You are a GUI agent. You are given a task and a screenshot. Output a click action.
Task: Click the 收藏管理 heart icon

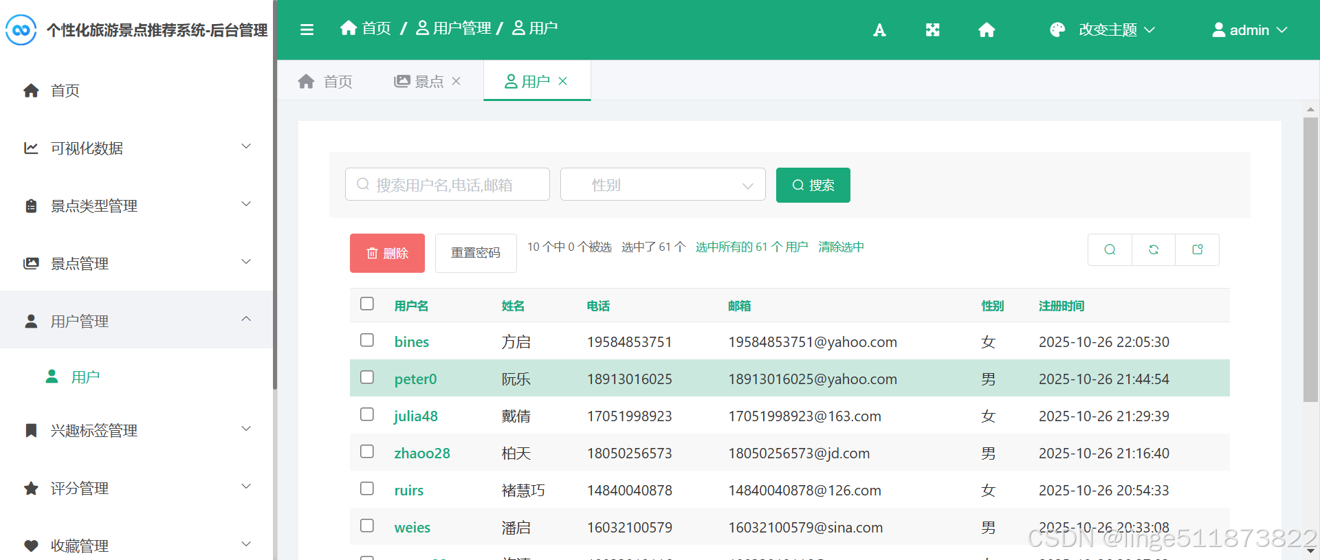[x=31, y=546]
